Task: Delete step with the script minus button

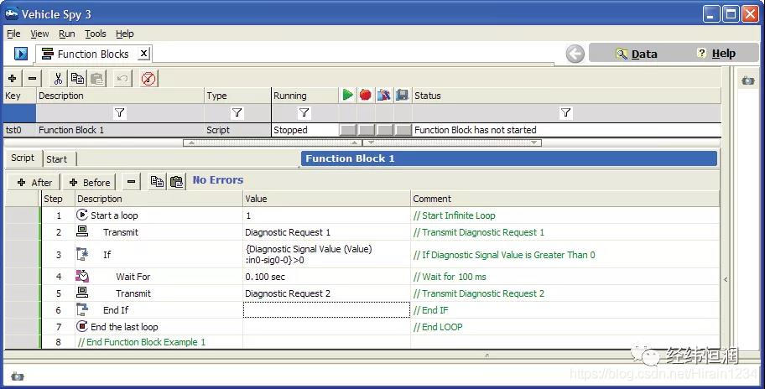Action: point(131,182)
